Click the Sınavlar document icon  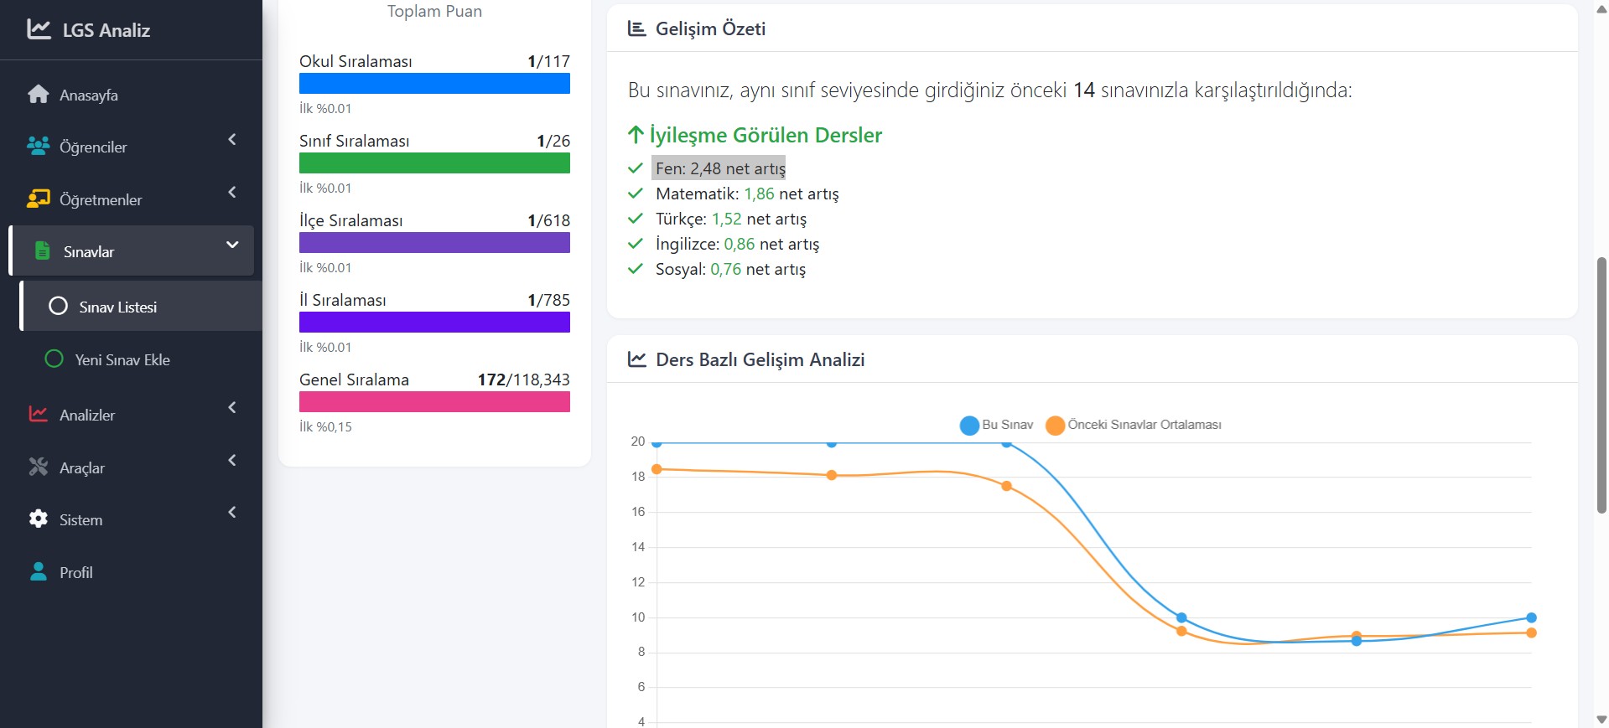[x=43, y=251]
